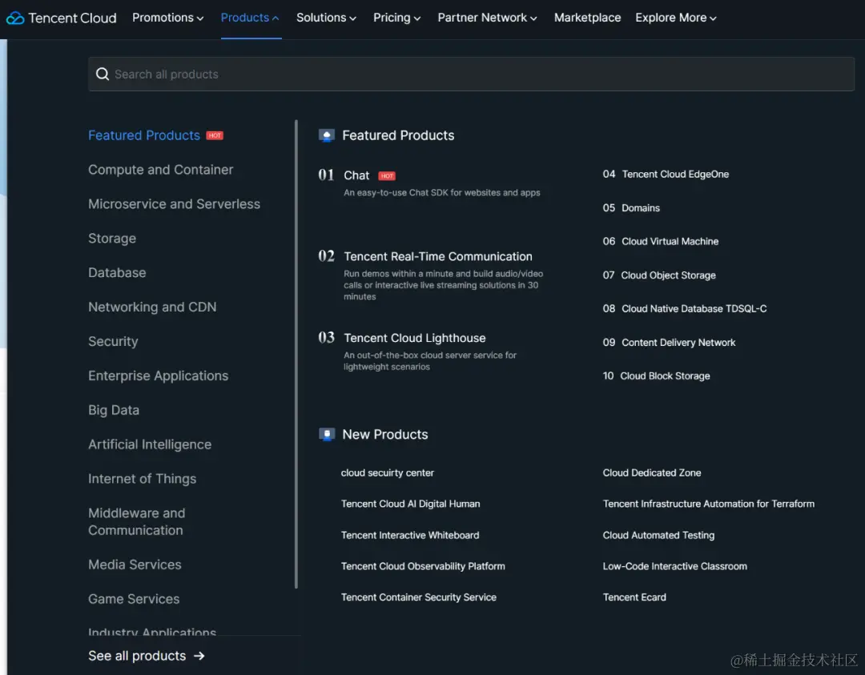This screenshot has height=675, width=865.
Task: Open Tencent Cloud AI Digital Human link
Action: [410, 504]
